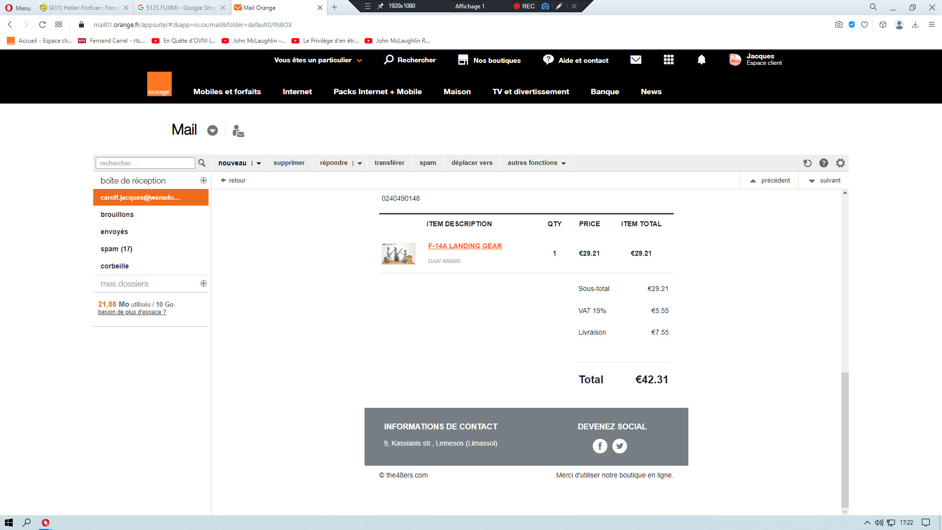Open F-14A LANDING GEAR link
Viewport: 942px width, 530px height.
pos(465,246)
